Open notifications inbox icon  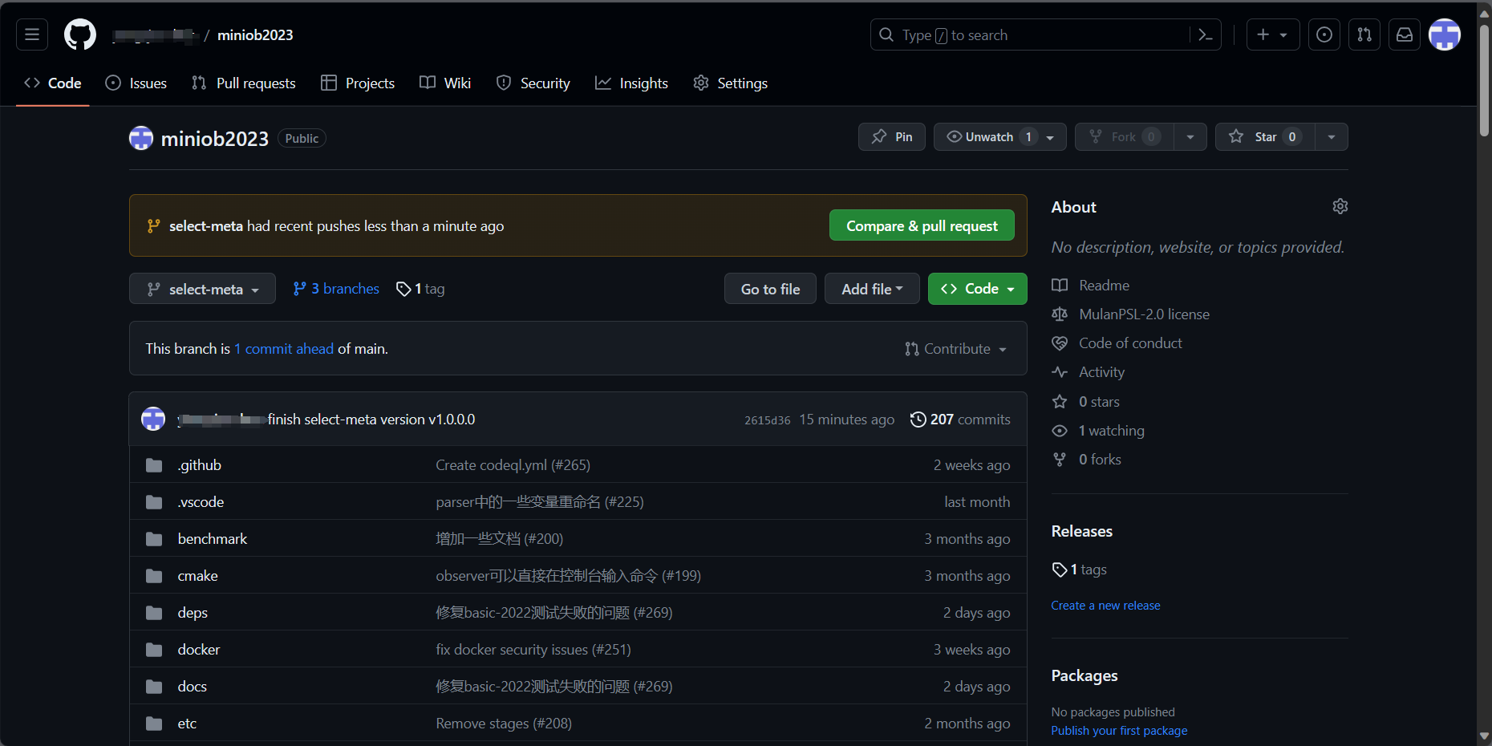tap(1405, 34)
